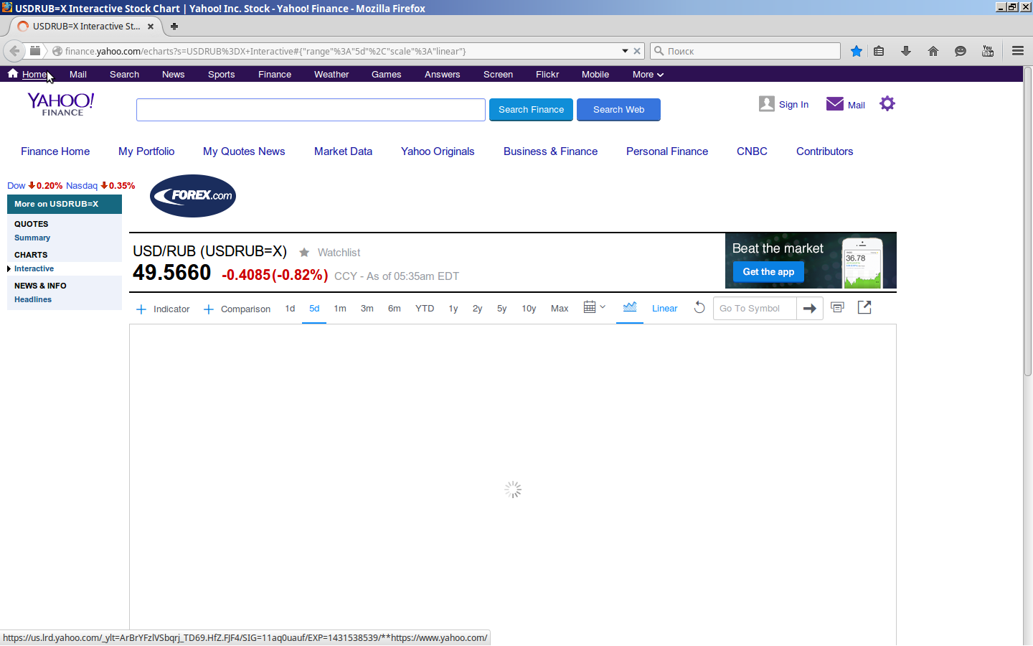Screen dimensions: 1033x646
Task: Select the YTD chart range
Action: (x=425, y=309)
